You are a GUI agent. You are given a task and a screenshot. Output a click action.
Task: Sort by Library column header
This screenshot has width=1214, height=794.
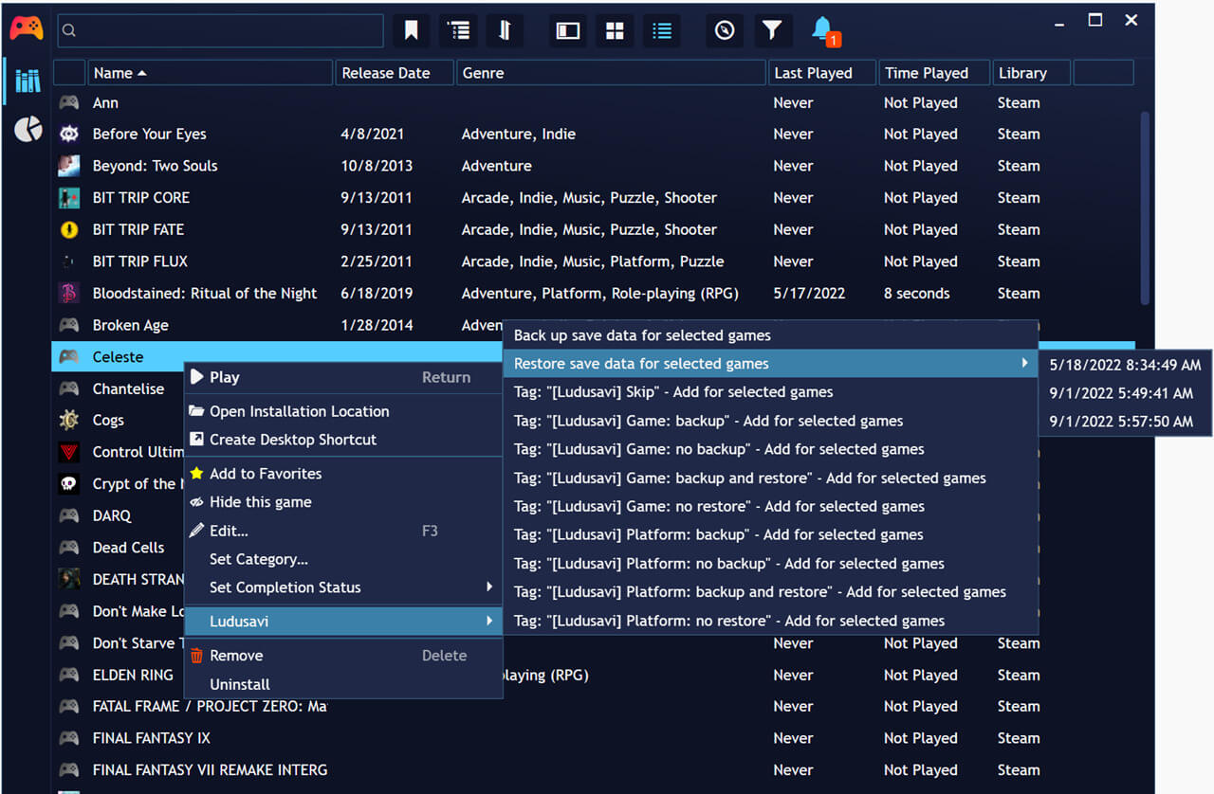(1031, 72)
